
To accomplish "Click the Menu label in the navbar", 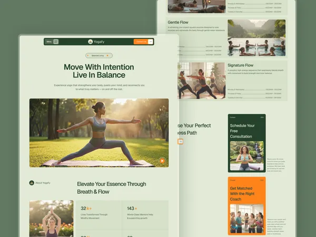I will pos(49,42).
